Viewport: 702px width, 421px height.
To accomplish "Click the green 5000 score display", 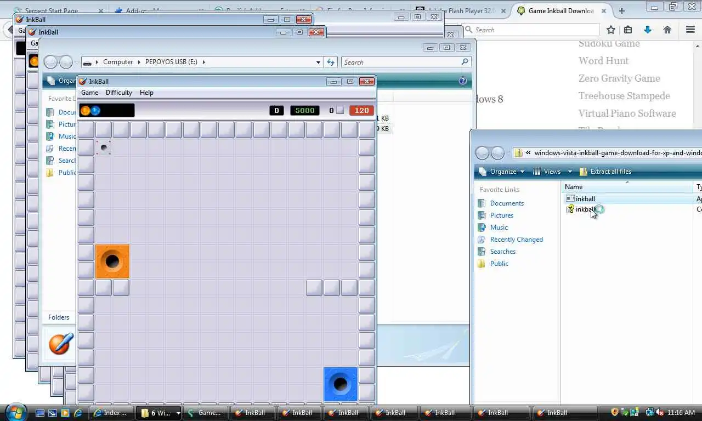I will point(305,110).
